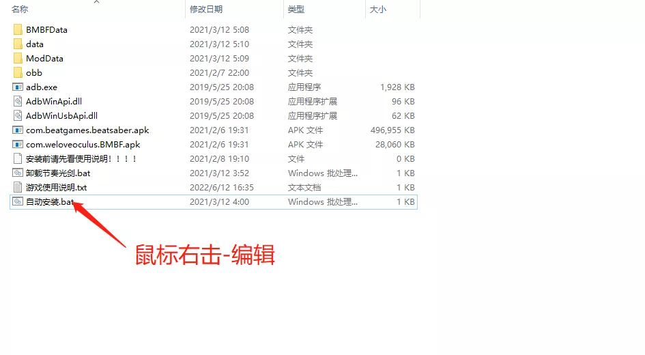Screen dimensions: 645x355
Task: Click date 2021/2/7 22:00 of obb
Action: tap(219, 73)
